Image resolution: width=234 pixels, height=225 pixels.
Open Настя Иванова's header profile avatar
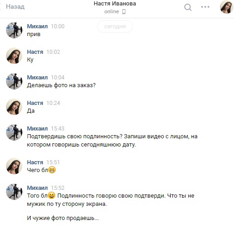[227, 7]
